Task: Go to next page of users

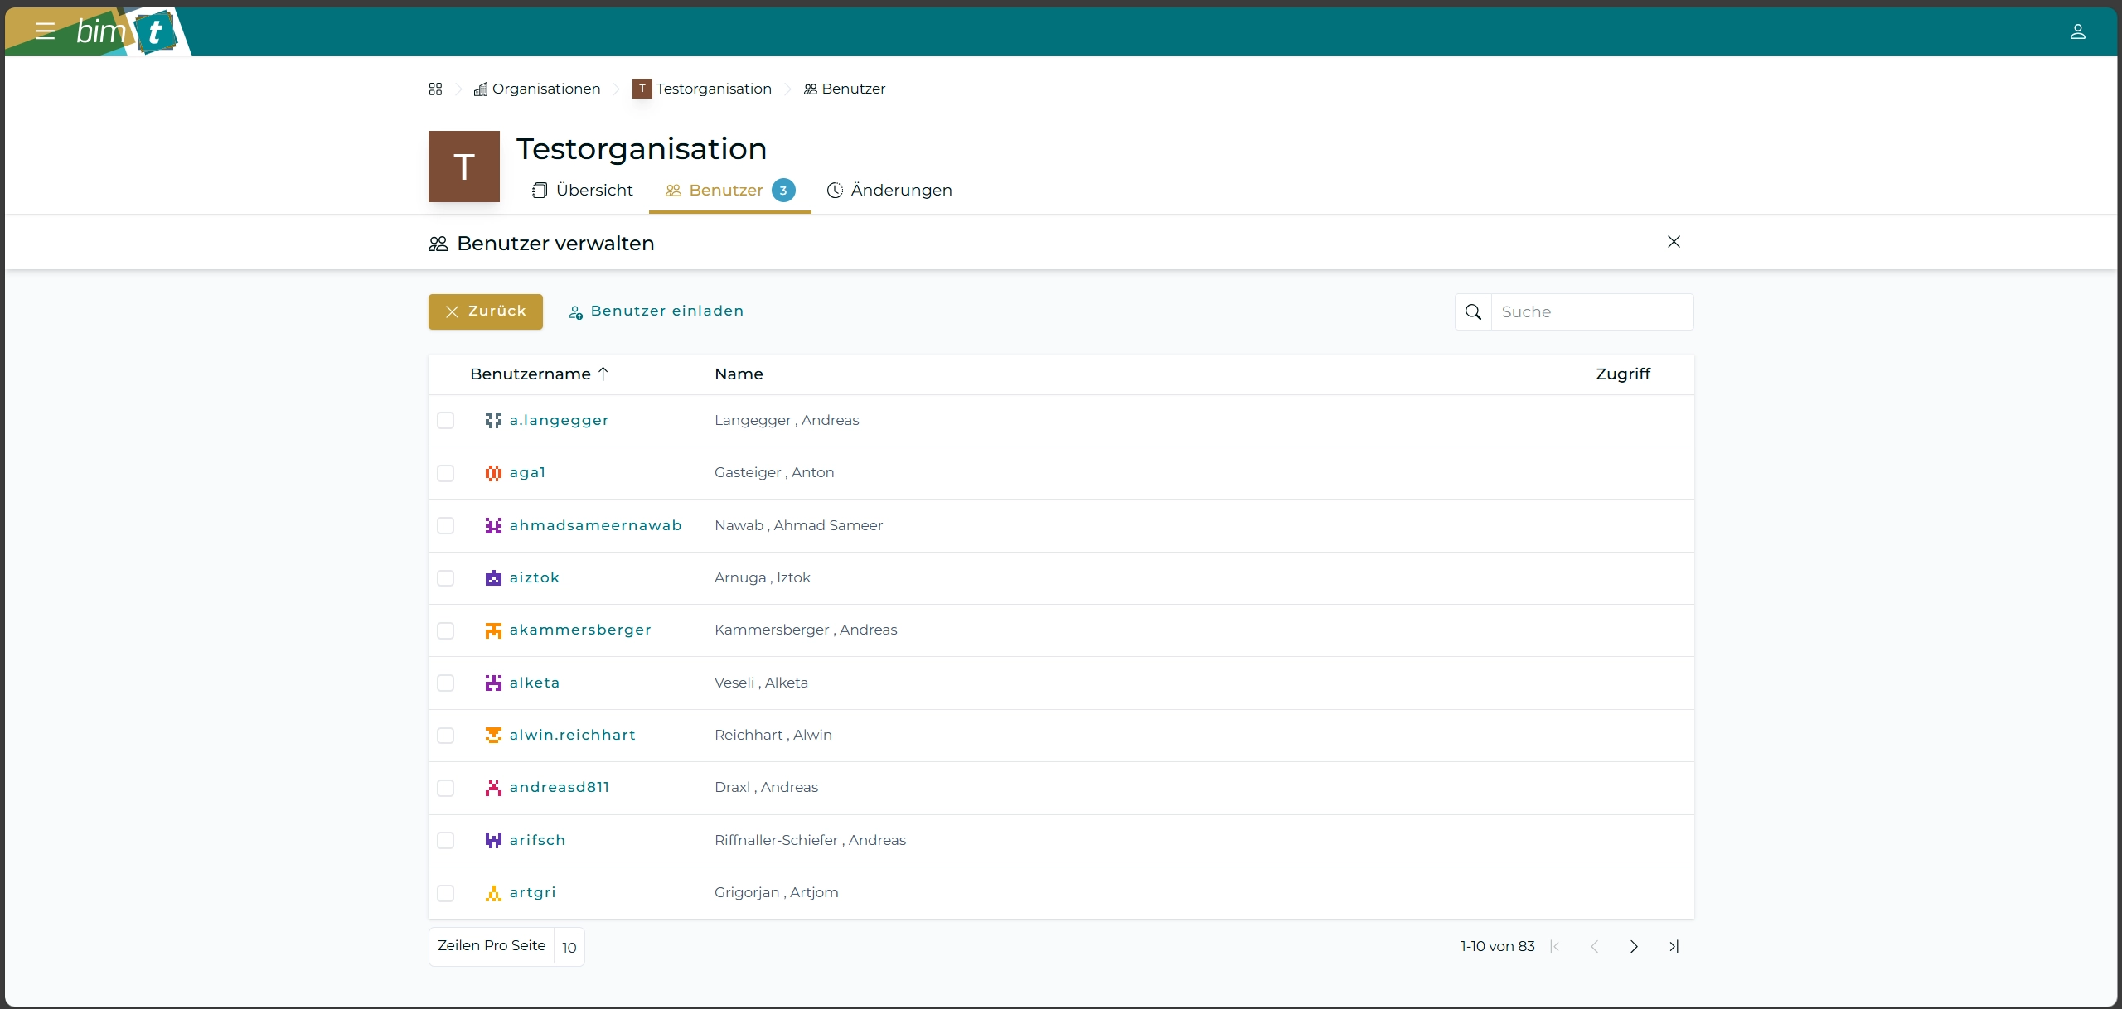Action: tap(1634, 946)
